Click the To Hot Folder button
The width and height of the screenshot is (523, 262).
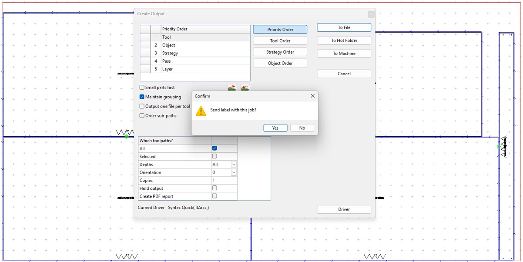point(344,41)
